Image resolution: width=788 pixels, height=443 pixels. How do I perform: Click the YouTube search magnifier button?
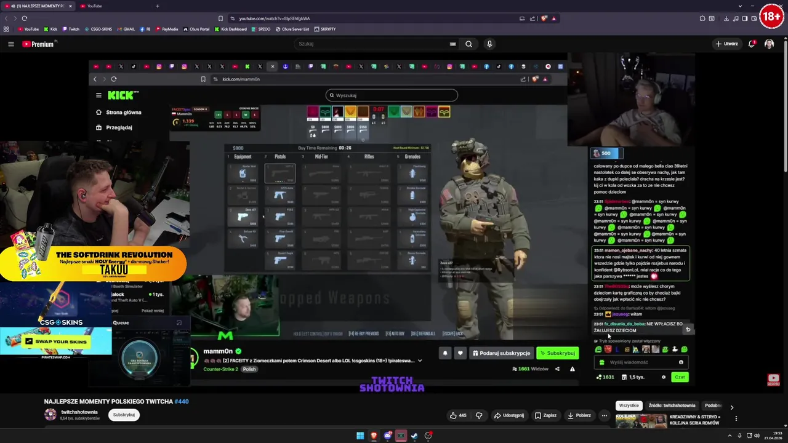point(468,44)
